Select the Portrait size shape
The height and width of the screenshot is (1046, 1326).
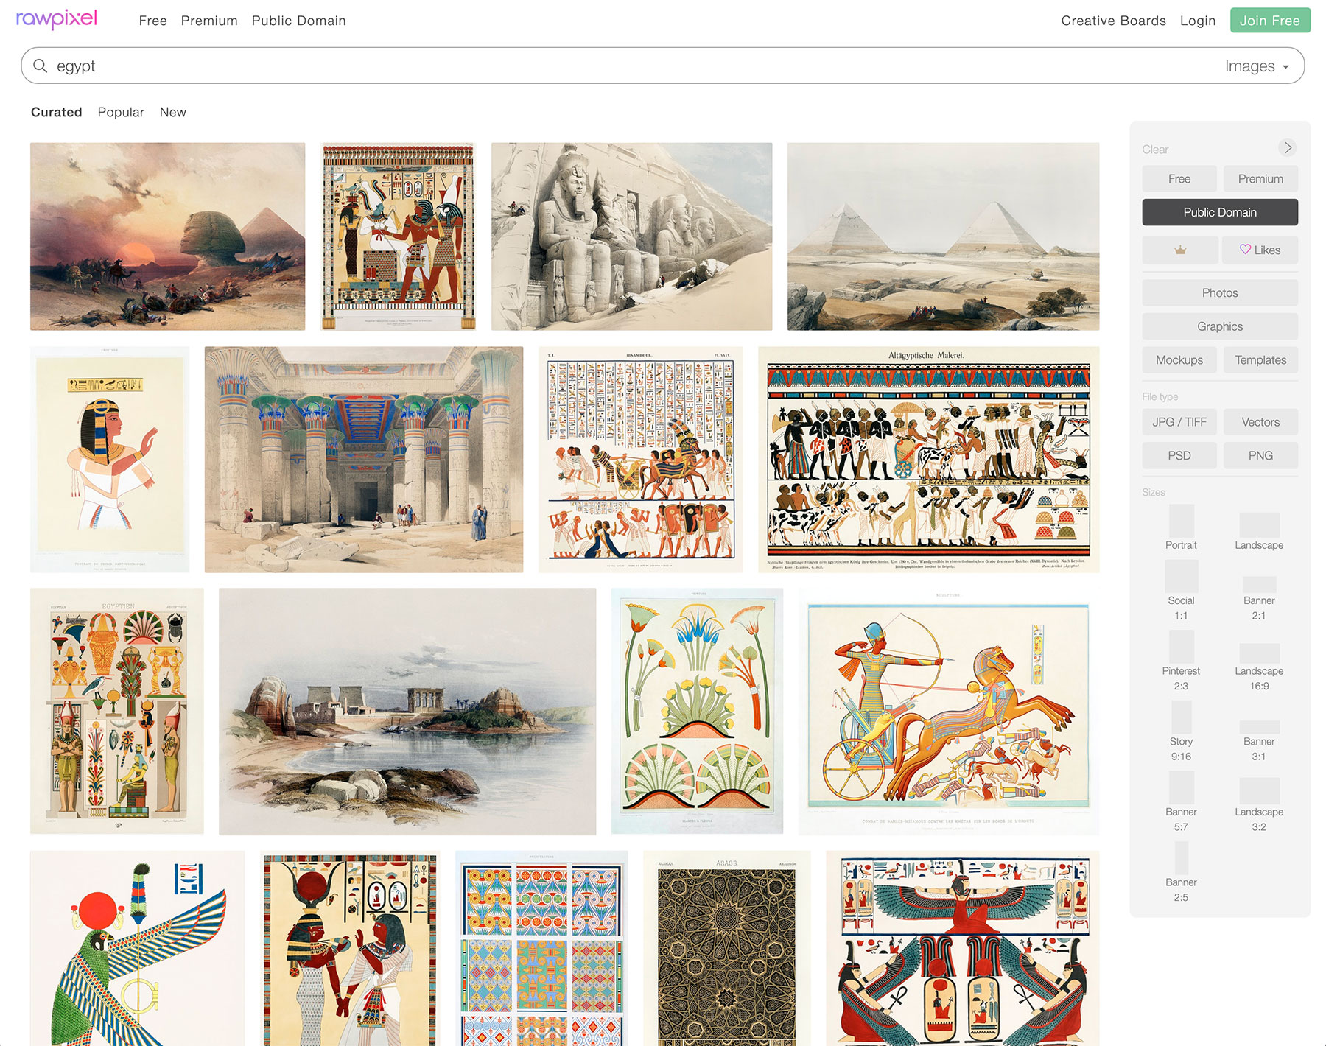click(x=1181, y=522)
